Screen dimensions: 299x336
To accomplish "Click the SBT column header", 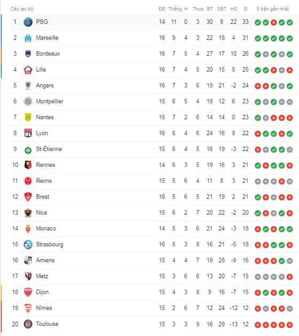I will pos(222,9).
